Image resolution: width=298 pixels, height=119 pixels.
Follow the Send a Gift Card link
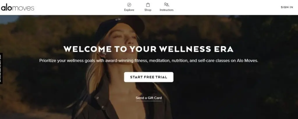point(149,98)
